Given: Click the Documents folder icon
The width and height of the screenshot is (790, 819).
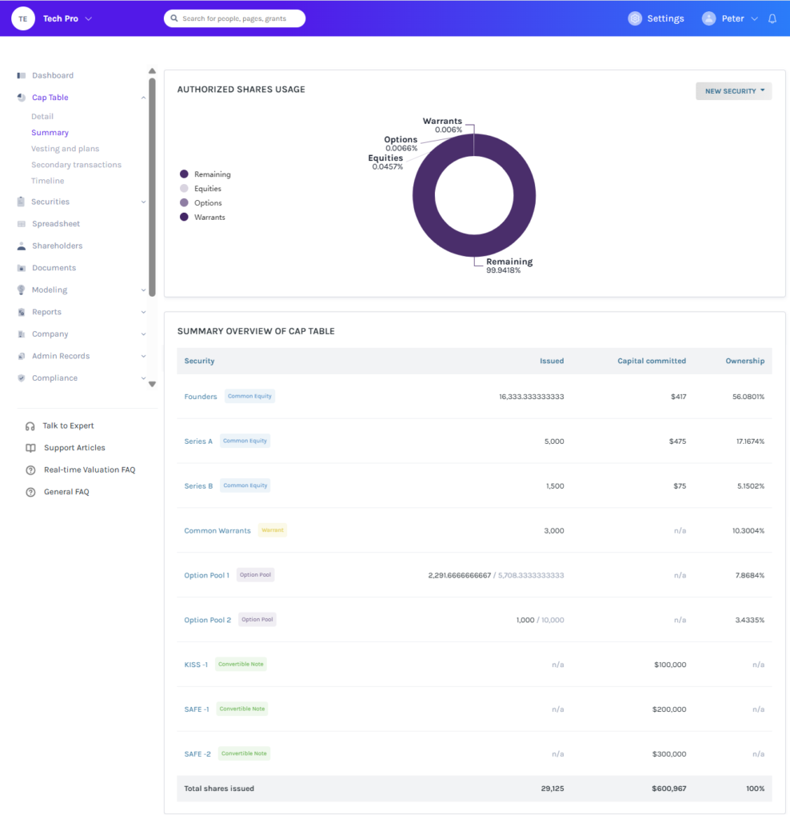Looking at the screenshot, I should (22, 268).
